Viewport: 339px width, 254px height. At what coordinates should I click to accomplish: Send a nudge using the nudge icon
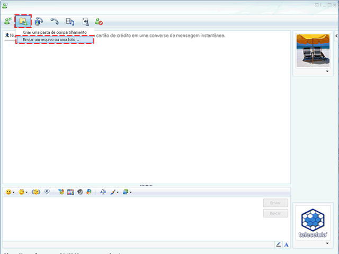37,192
